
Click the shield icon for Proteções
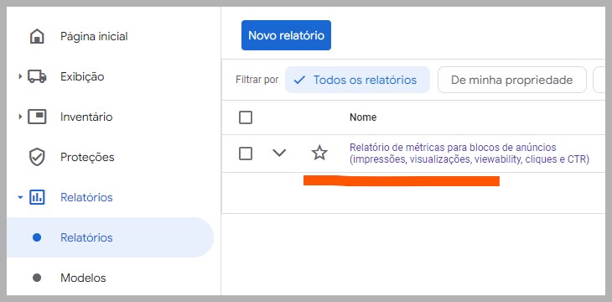click(37, 157)
